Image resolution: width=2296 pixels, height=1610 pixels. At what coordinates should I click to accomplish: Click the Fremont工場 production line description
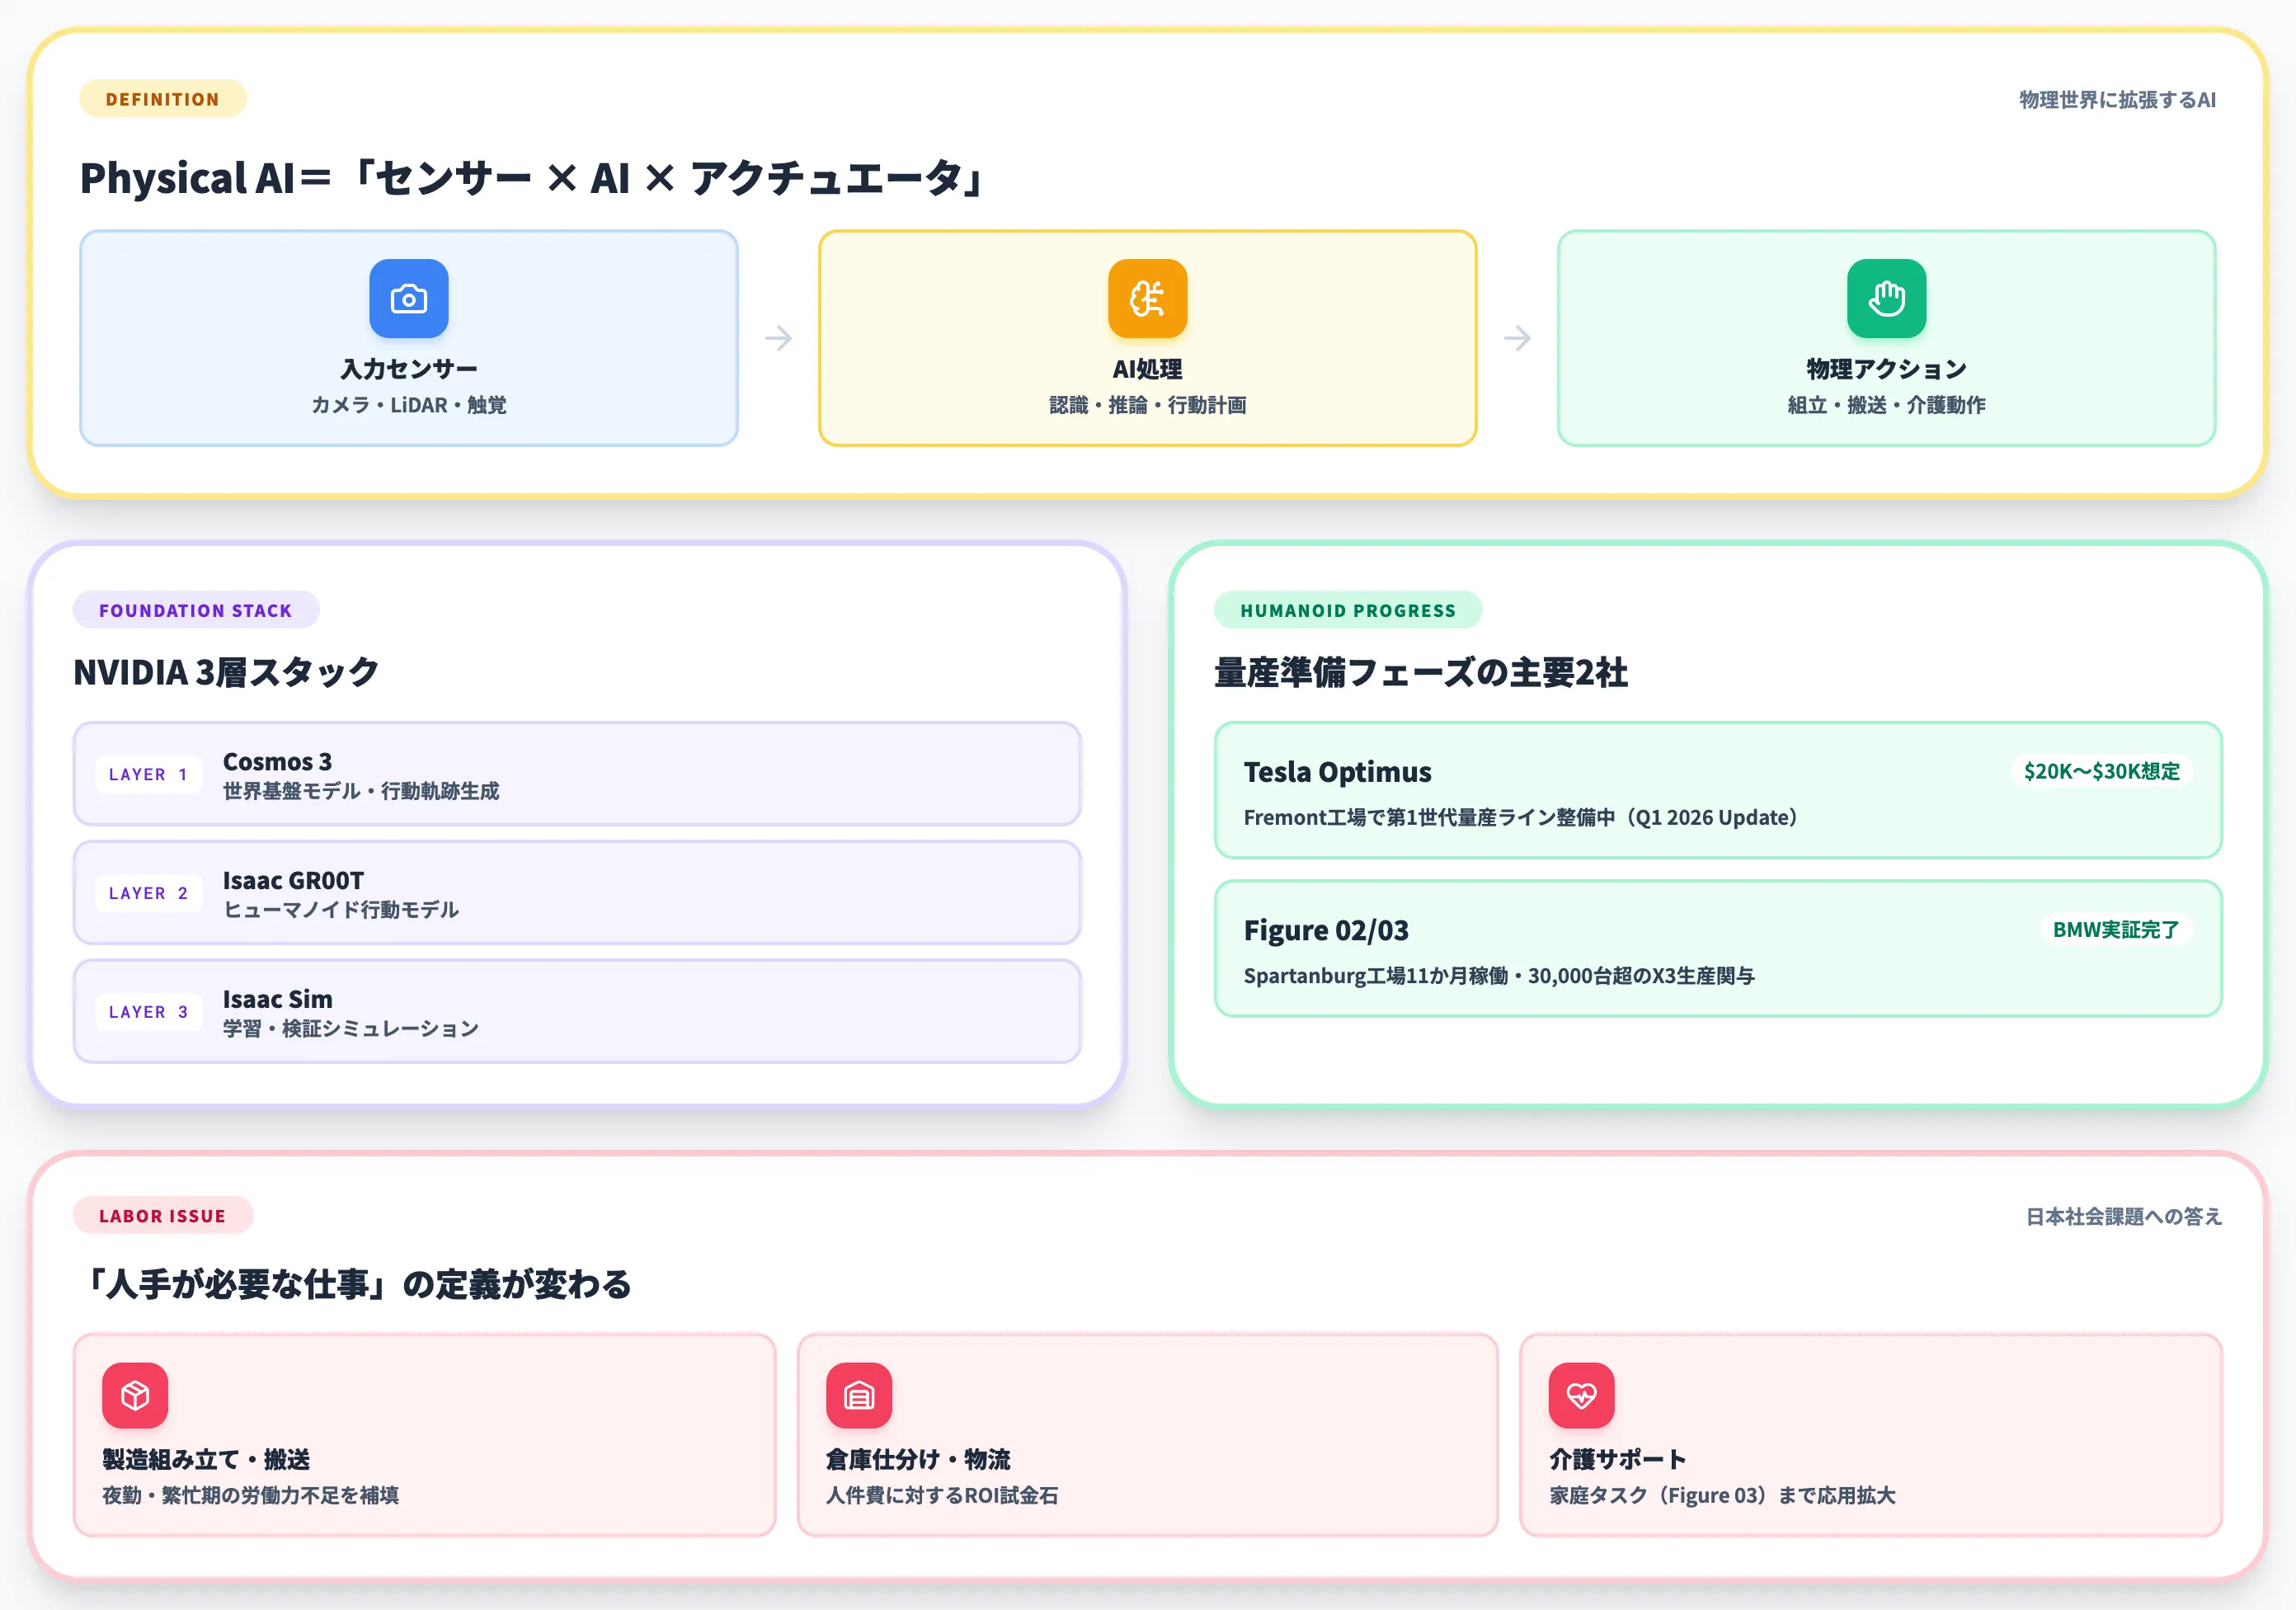coord(1520,818)
